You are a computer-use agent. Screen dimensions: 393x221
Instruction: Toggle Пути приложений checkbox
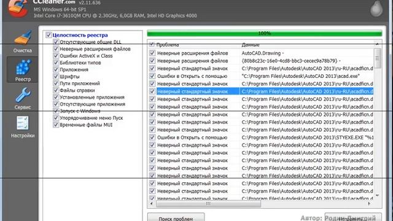pos(56,83)
